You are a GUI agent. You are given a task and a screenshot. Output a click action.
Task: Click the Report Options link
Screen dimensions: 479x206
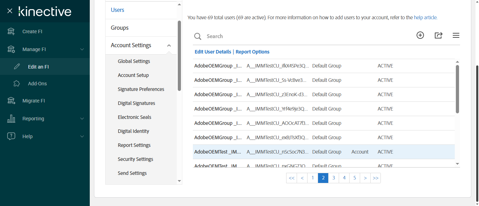[252, 52]
